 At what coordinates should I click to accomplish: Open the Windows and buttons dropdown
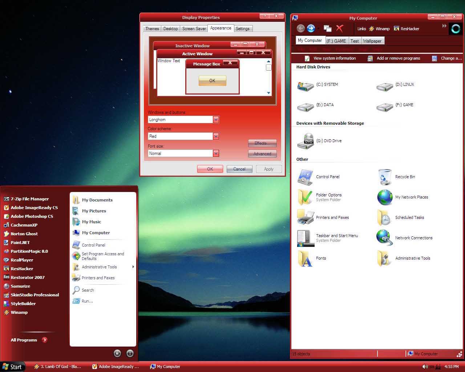(x=216, y=120)
